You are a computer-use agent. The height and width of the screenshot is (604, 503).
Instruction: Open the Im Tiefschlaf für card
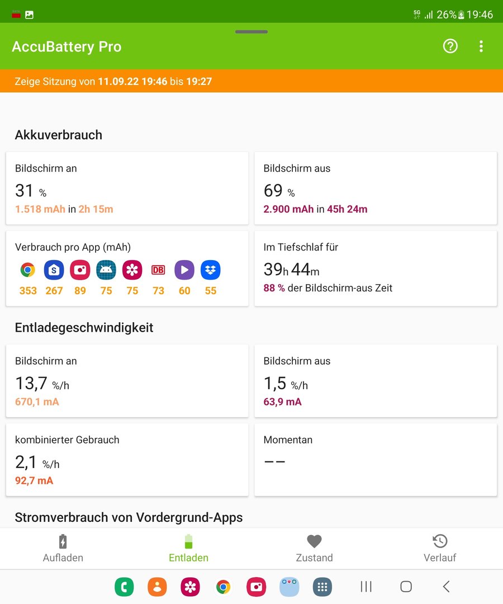[x=376, y=268]
